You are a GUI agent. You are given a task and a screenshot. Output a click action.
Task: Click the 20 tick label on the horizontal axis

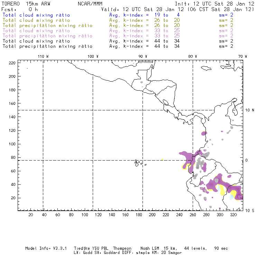30,215
